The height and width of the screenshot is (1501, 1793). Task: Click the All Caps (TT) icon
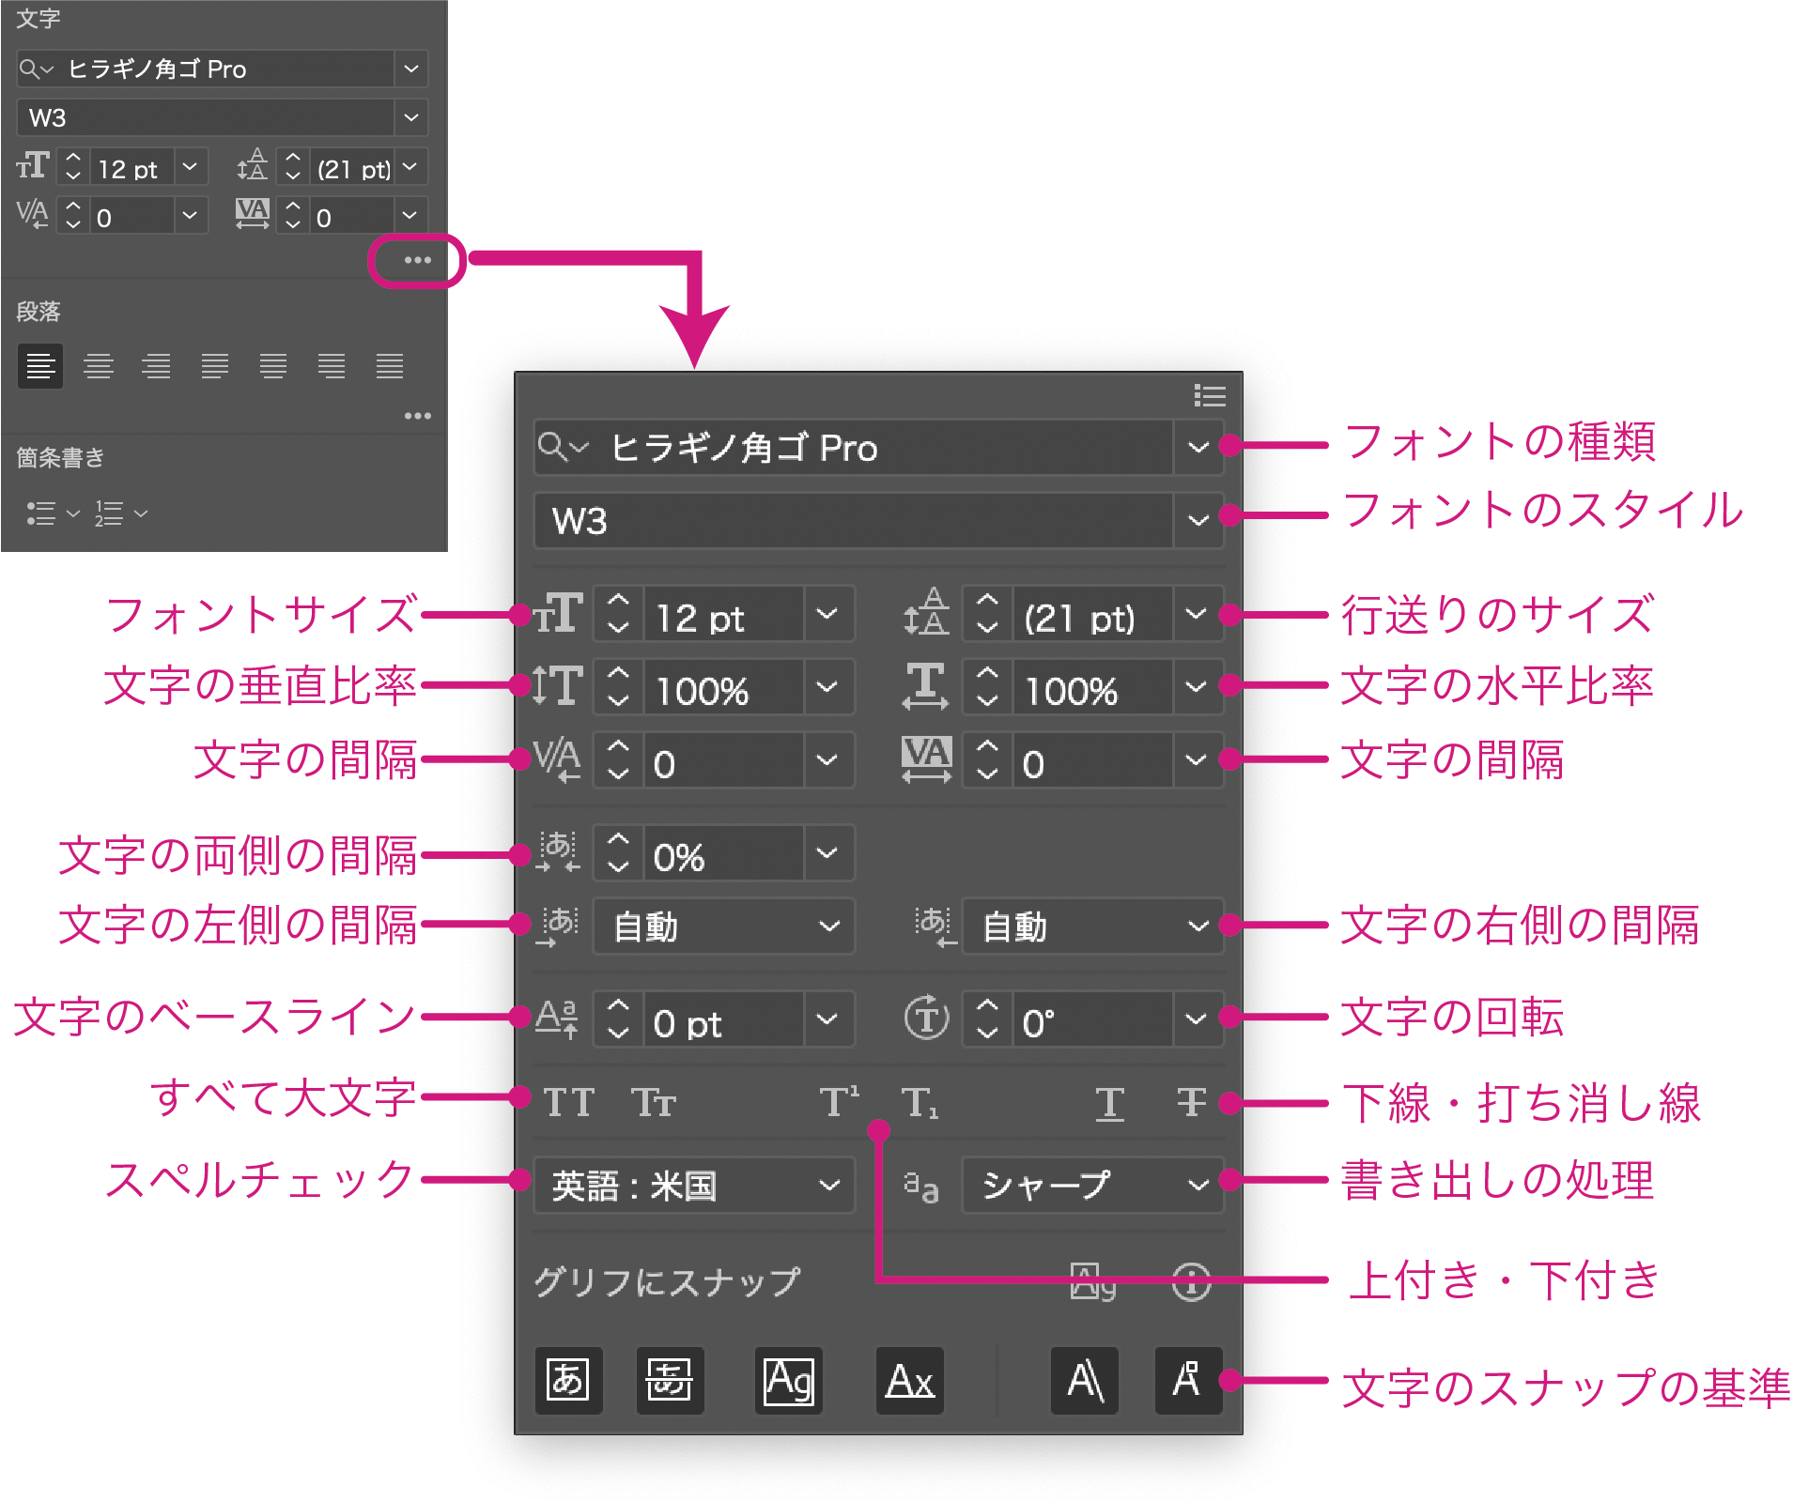[568, 1102]
